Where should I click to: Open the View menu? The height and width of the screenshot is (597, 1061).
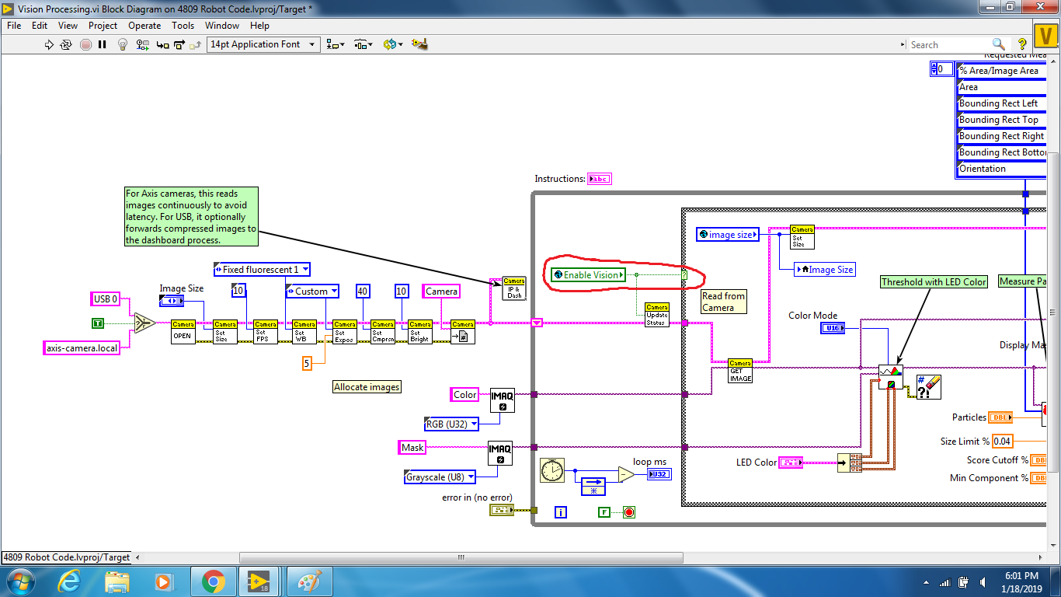point(68,25)
